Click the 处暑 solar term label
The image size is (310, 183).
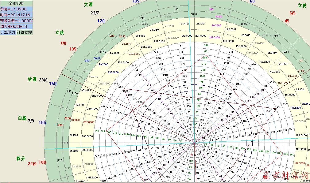[x=32, y=79]
